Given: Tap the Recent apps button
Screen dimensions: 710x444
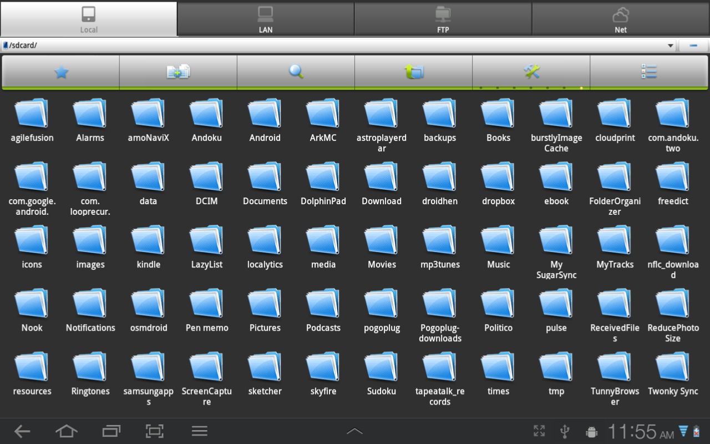Looking at the screenshot, I should pyautogui.click(x=111, y=431).
